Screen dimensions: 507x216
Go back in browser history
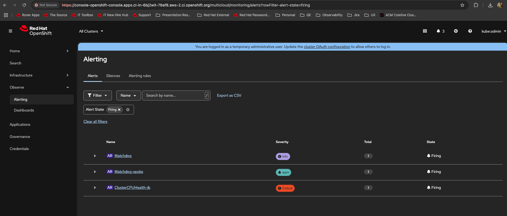(5, 5)
